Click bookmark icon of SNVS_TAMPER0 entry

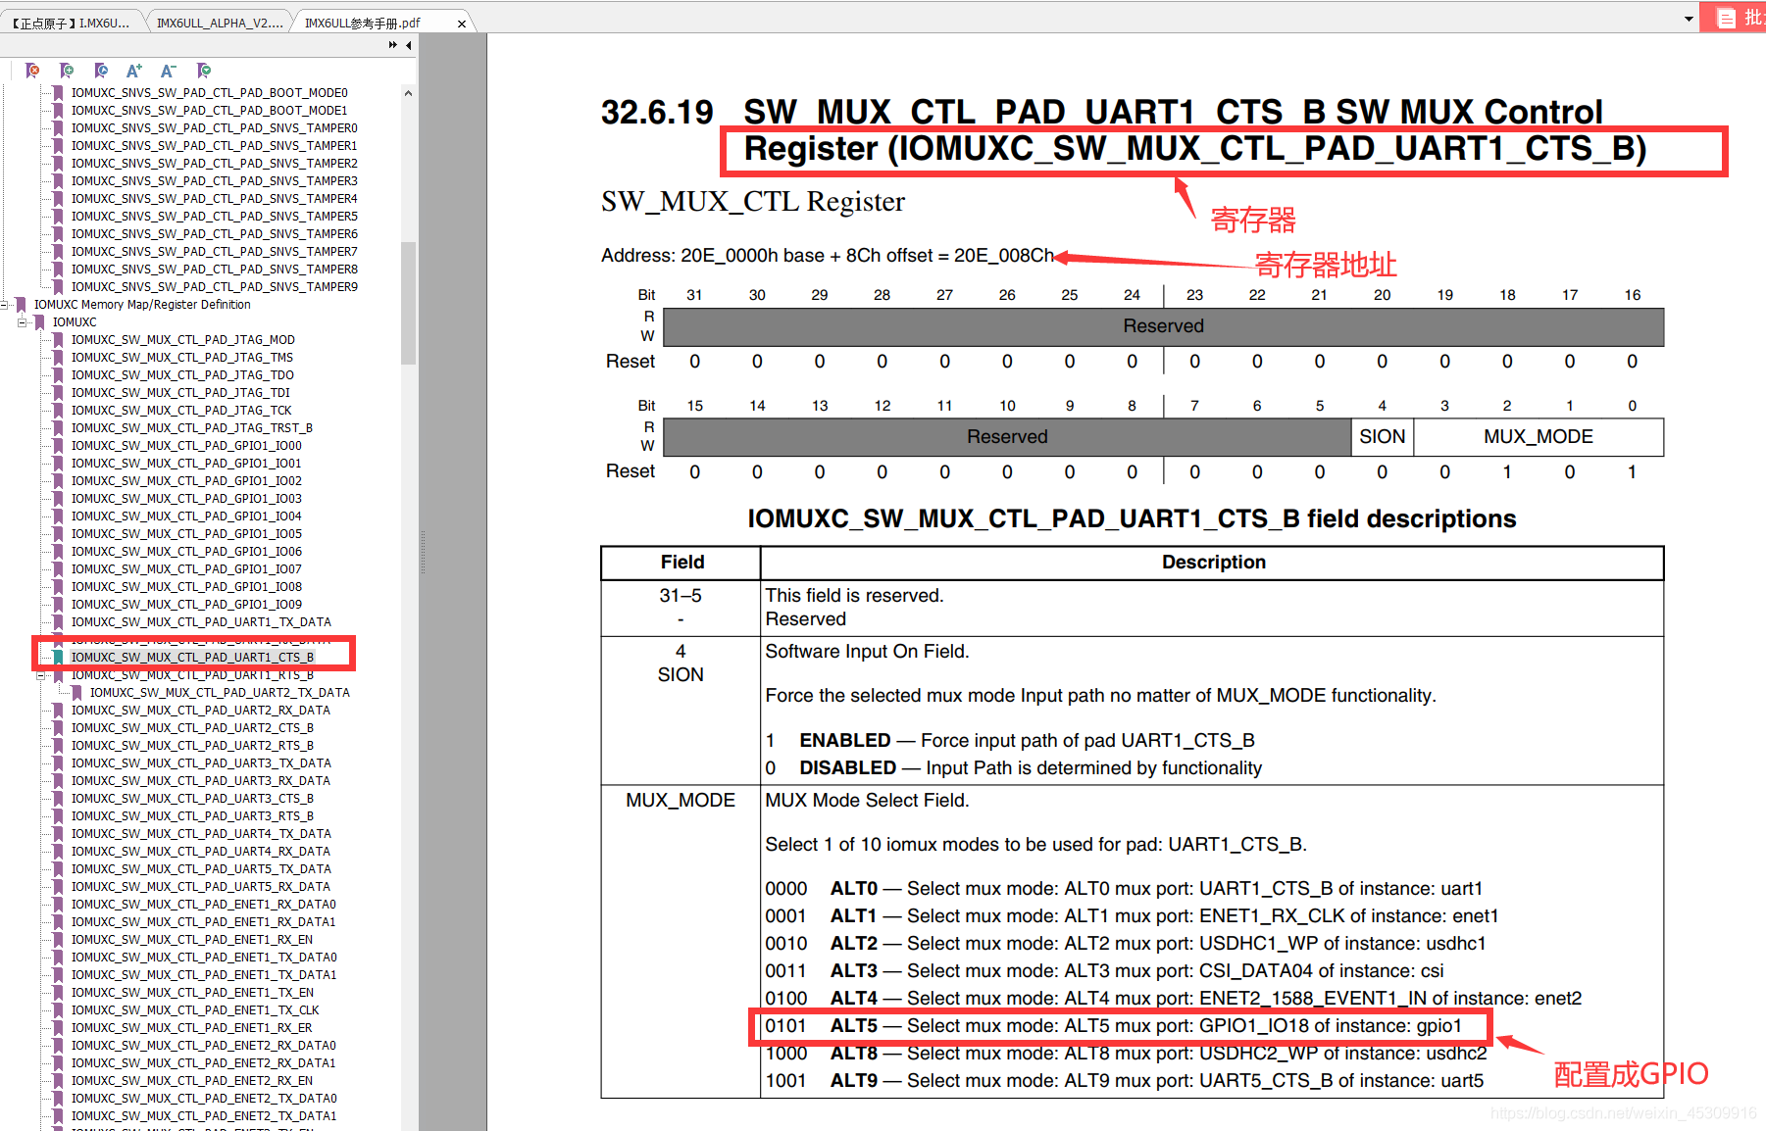pos(59,128)
